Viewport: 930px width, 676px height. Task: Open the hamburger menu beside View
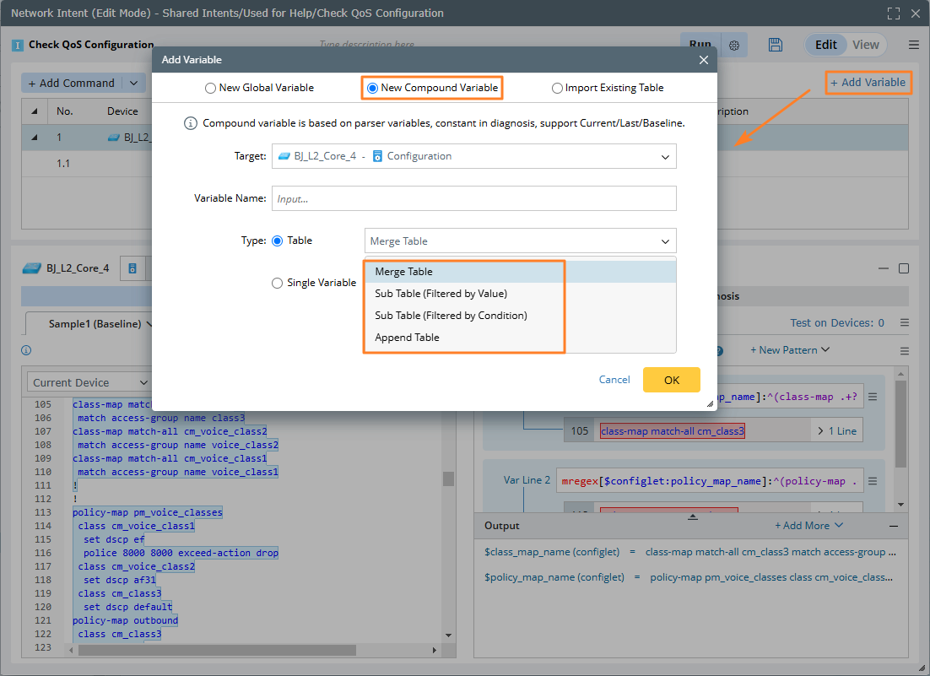tap(913, 45)
